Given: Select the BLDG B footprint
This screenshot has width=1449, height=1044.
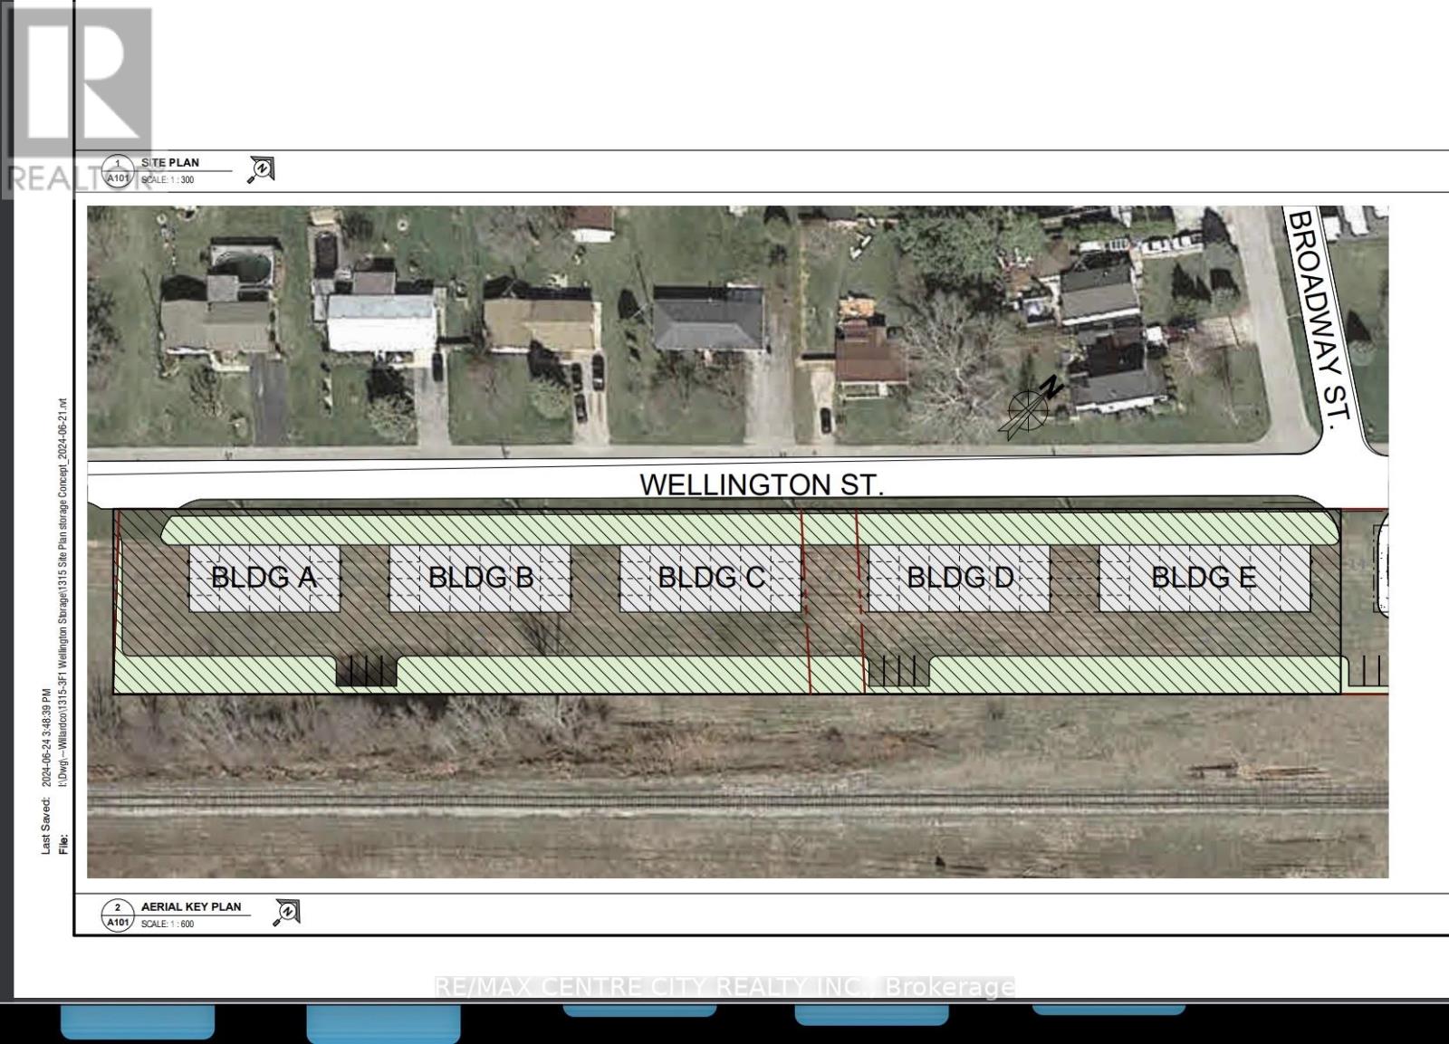Looking at the screenshot, I should click(480, 578).
